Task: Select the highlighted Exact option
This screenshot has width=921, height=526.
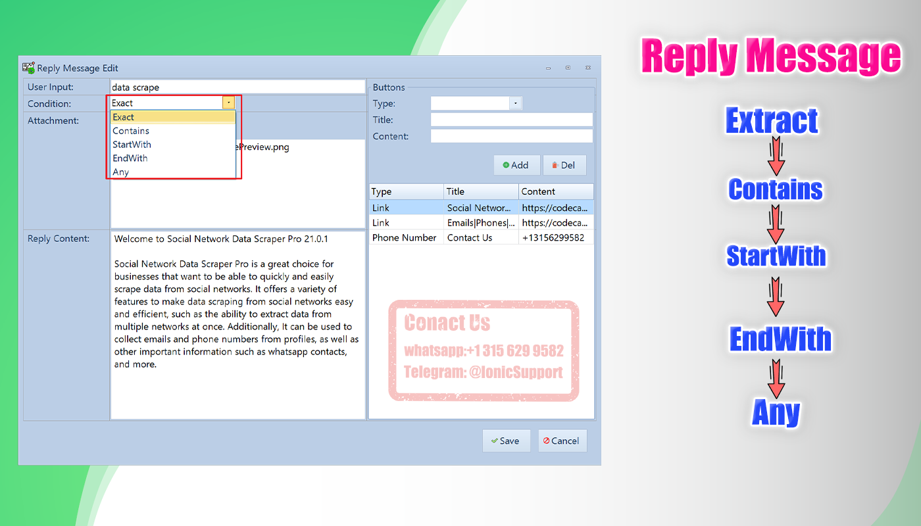Action: coord(122,116)
